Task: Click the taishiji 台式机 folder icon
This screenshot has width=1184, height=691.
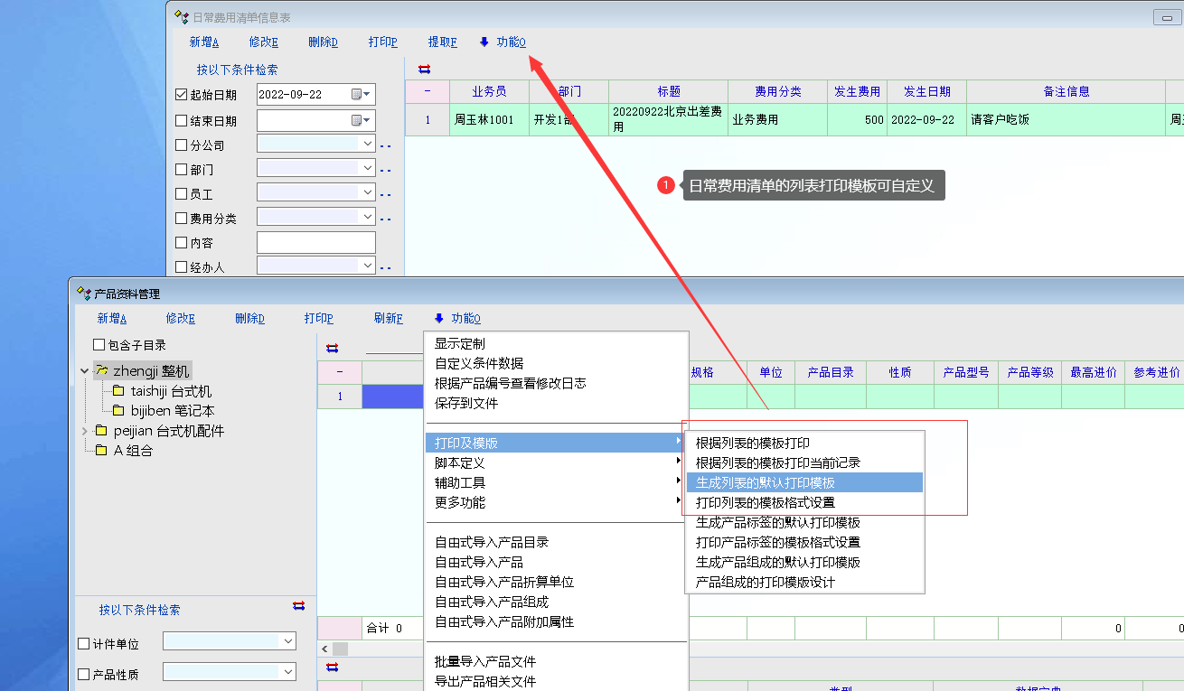Action: [118, 391]
